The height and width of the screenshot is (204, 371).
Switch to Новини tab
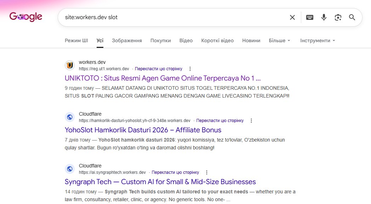(x=251, y=40)
